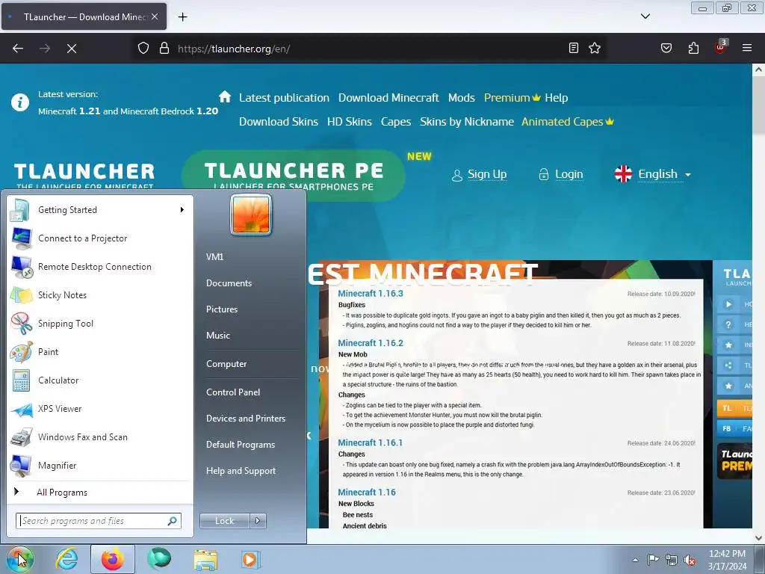Open Windows Explorer folder on taskbar
Screen dimensions: 765x574
click(x=205, y=559)
